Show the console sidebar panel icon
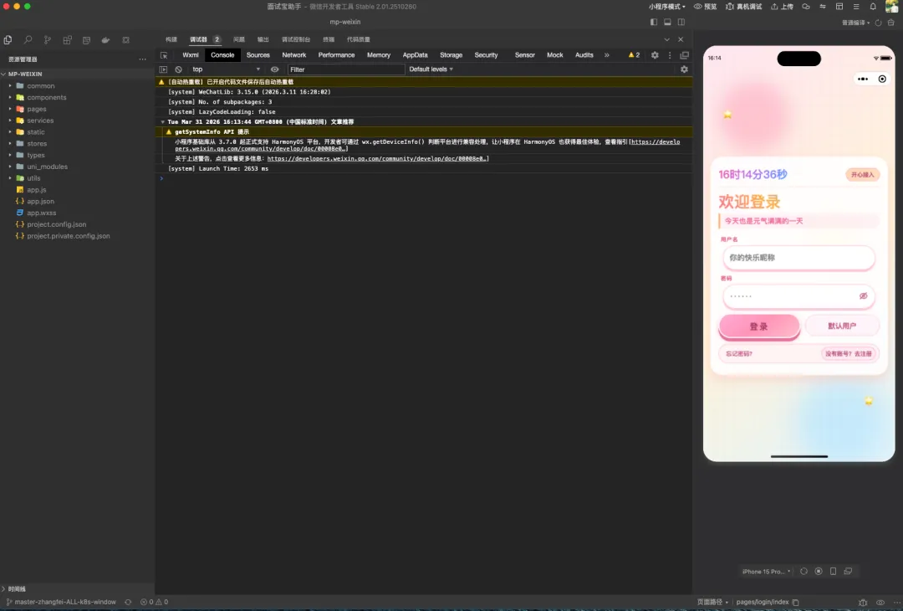The width and height of the screenshot is (903, 611). point(163,69)
